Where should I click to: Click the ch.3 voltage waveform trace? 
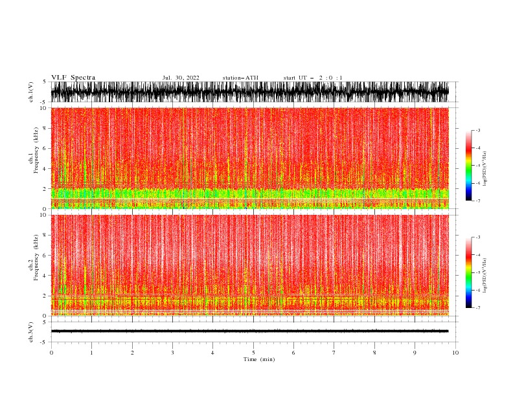[249, 331]
